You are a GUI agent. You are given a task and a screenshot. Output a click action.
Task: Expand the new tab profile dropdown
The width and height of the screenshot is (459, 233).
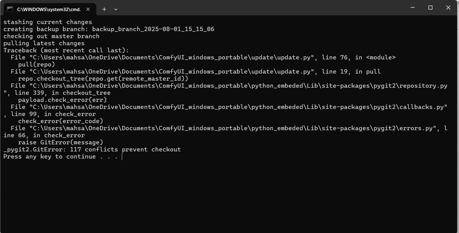pyautogui.click(x=116, y=9)
